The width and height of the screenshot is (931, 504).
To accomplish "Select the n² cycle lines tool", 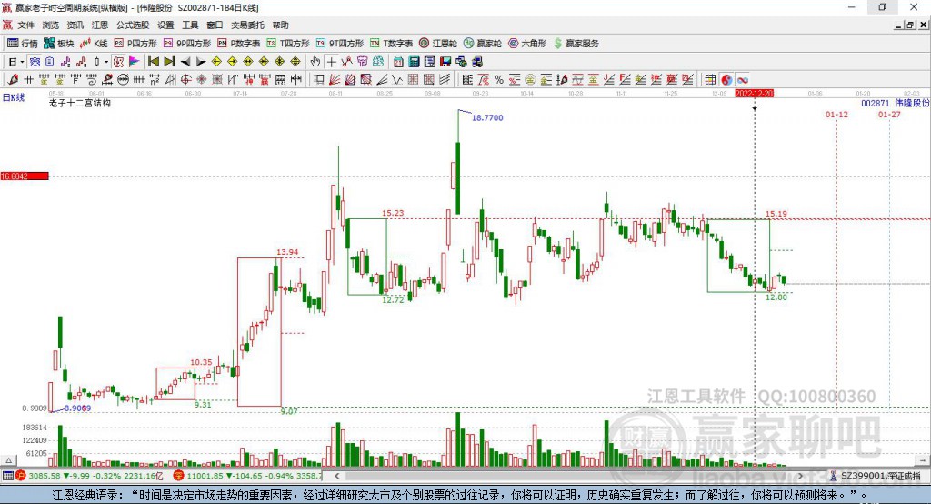I will point(155,80).
